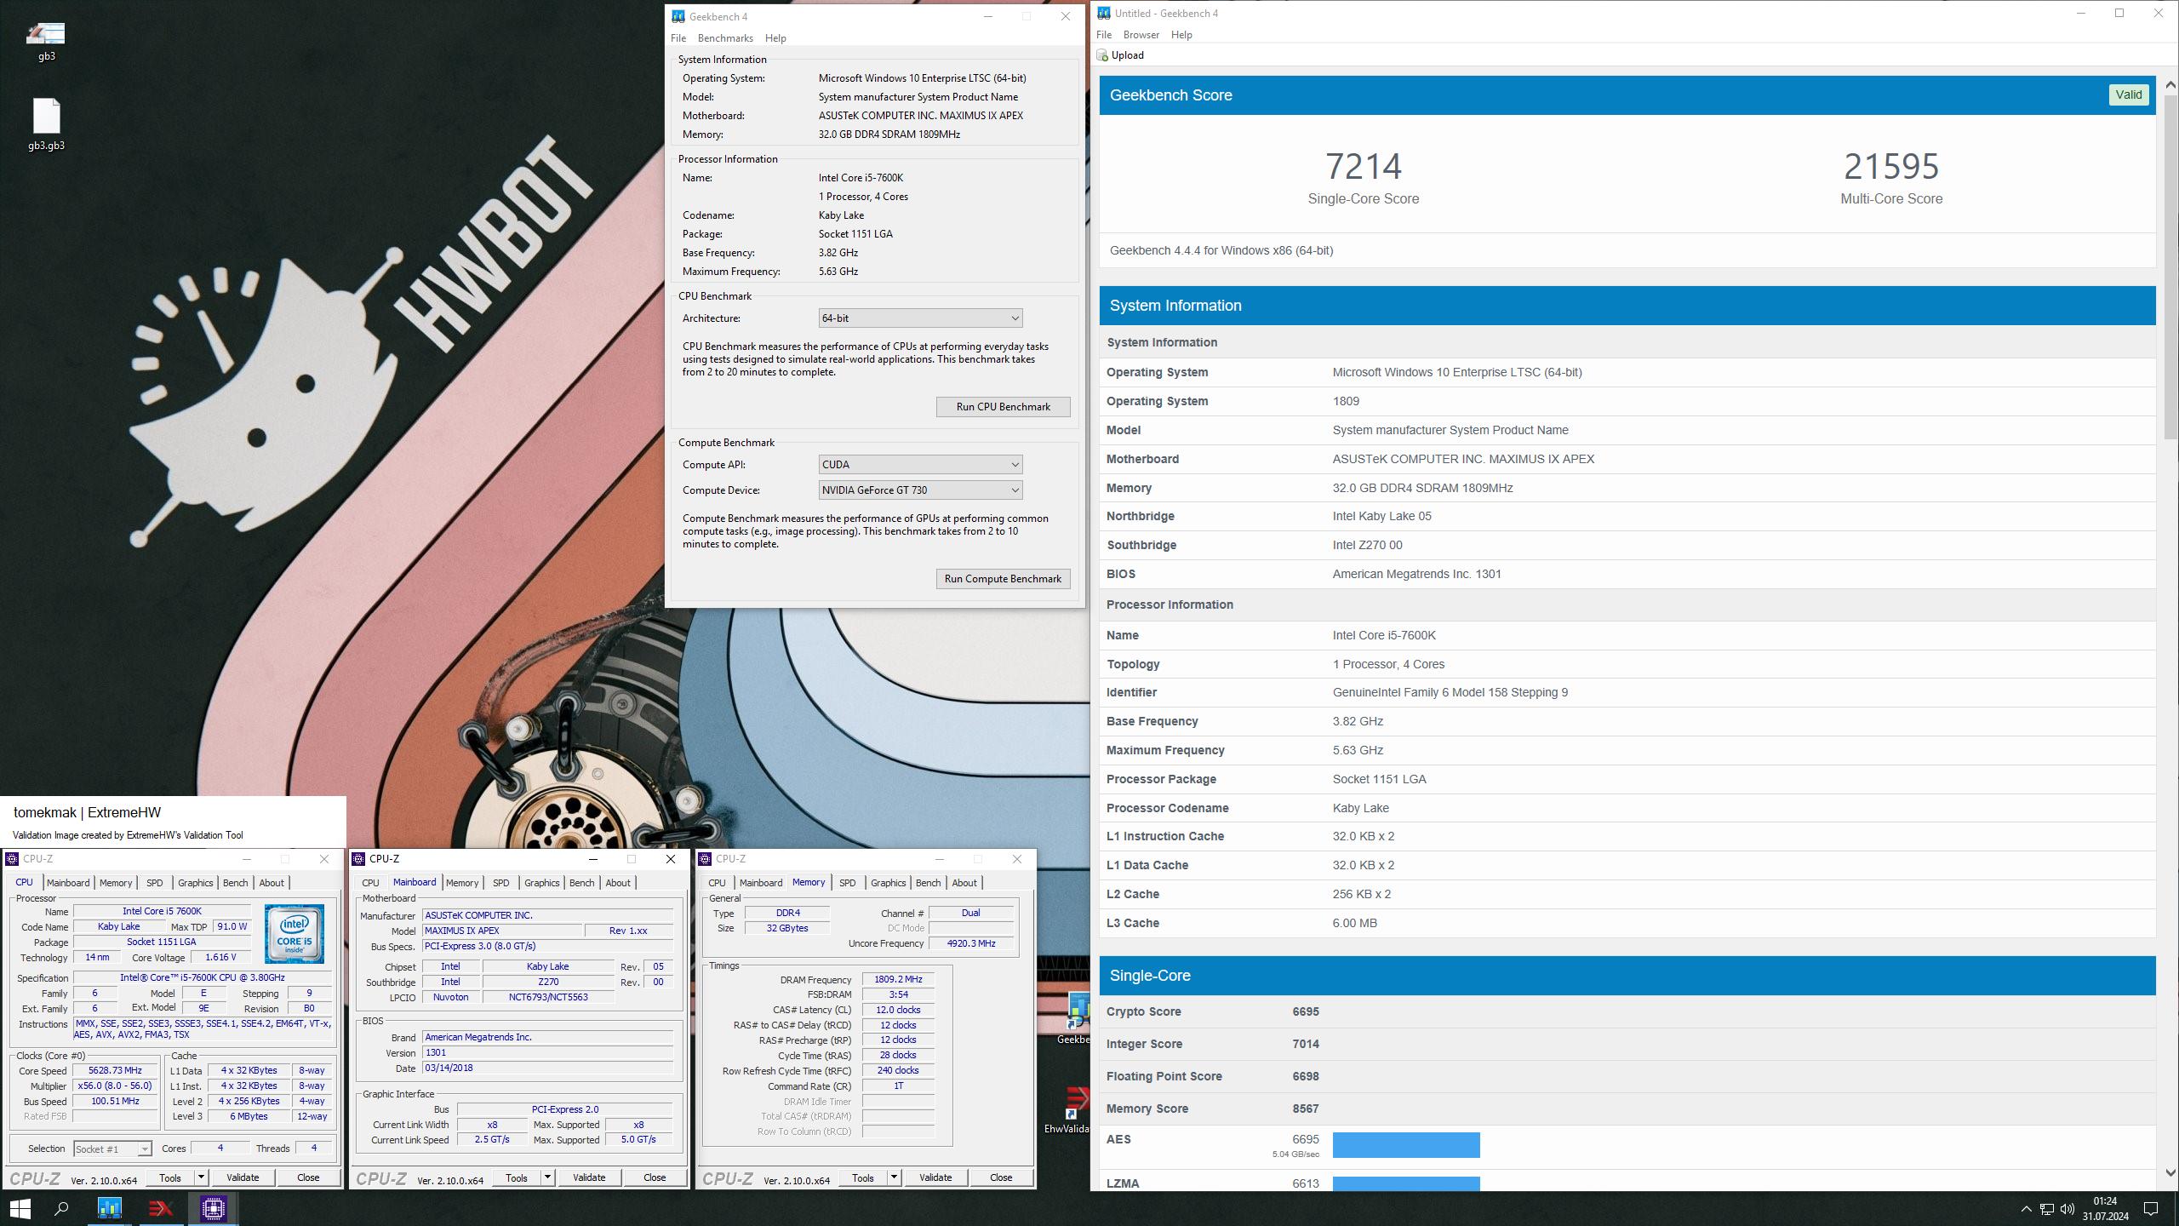Open the Compute API CUDA dropdown
This screenshot has width=2179, height=1226.
[920, 465]
